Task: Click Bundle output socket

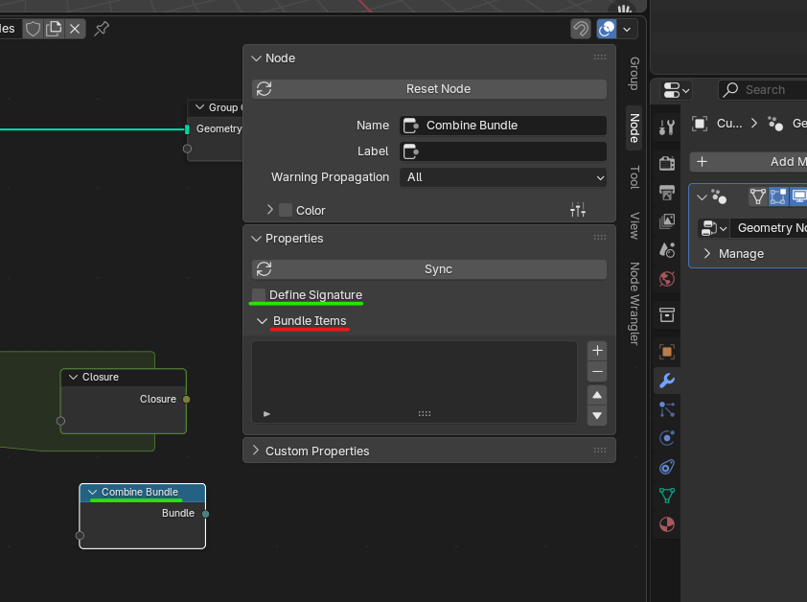Action: pos(205,514)
